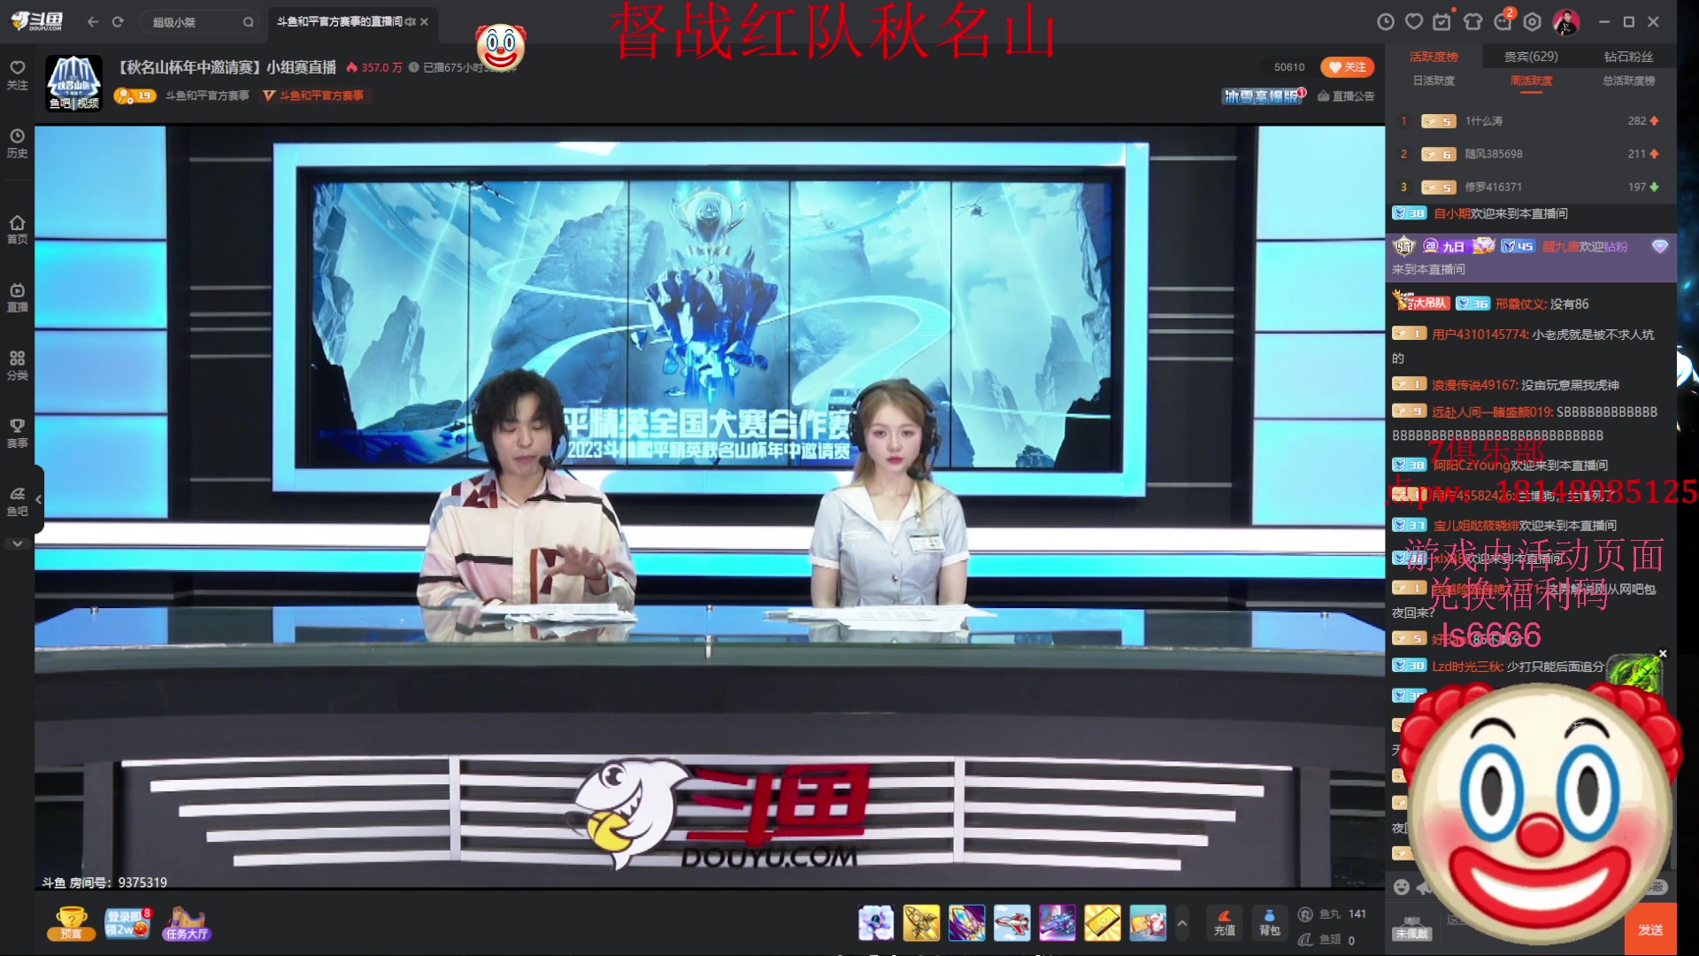
Task: Open the chat emoji picker icon
Action: coord(1402,887)
